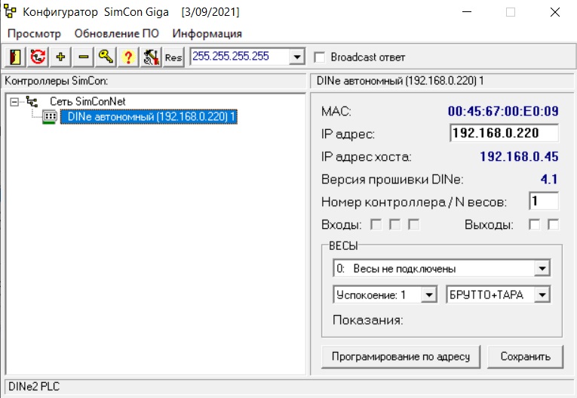
Task: Open the Успокоение: 1 dropdown
Action: (429, 295)
